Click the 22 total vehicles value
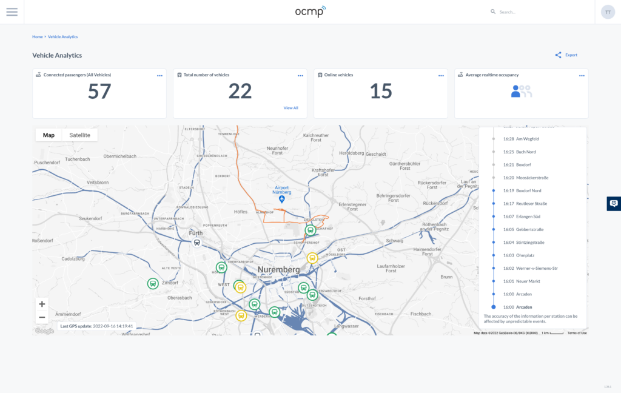Screen dimensions: 621x393 pos(240,92)
